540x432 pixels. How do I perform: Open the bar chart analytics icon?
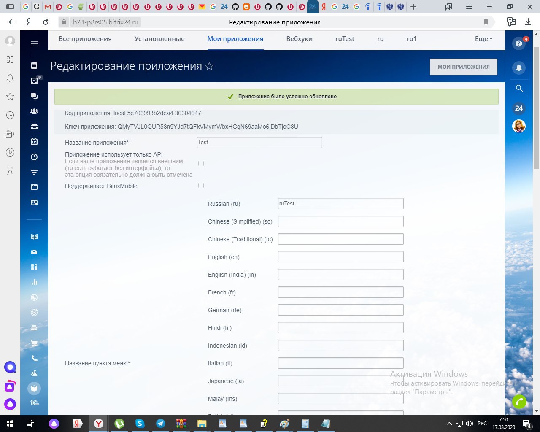coord(34,282)
